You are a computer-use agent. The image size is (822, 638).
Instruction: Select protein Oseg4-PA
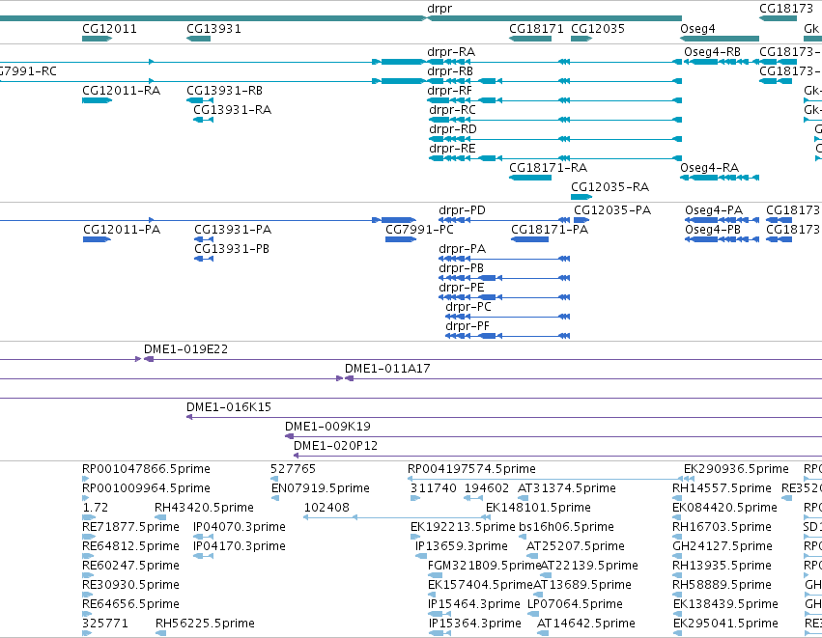click(x=714, y=210)
